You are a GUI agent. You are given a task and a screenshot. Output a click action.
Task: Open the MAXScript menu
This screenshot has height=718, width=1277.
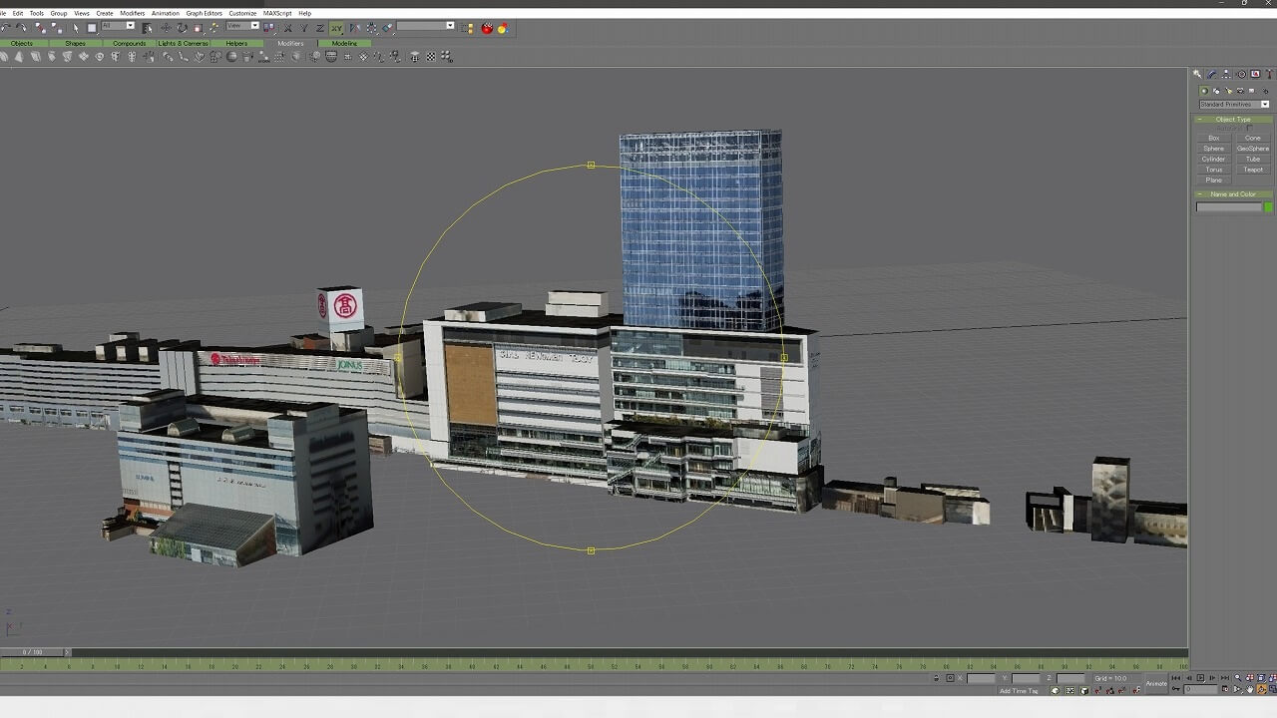pyautogui.click(x=277, y=13)
